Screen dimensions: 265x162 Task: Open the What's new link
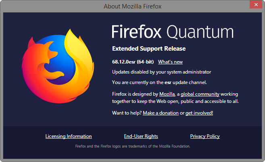170,62
